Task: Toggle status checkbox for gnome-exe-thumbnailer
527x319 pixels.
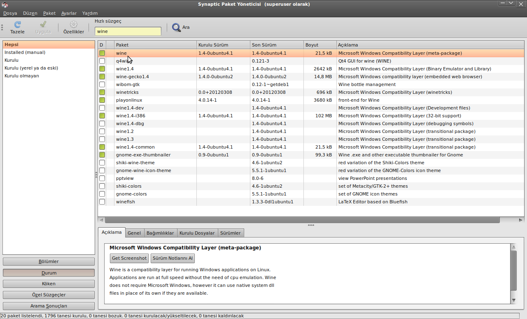Action: [102, 155]
